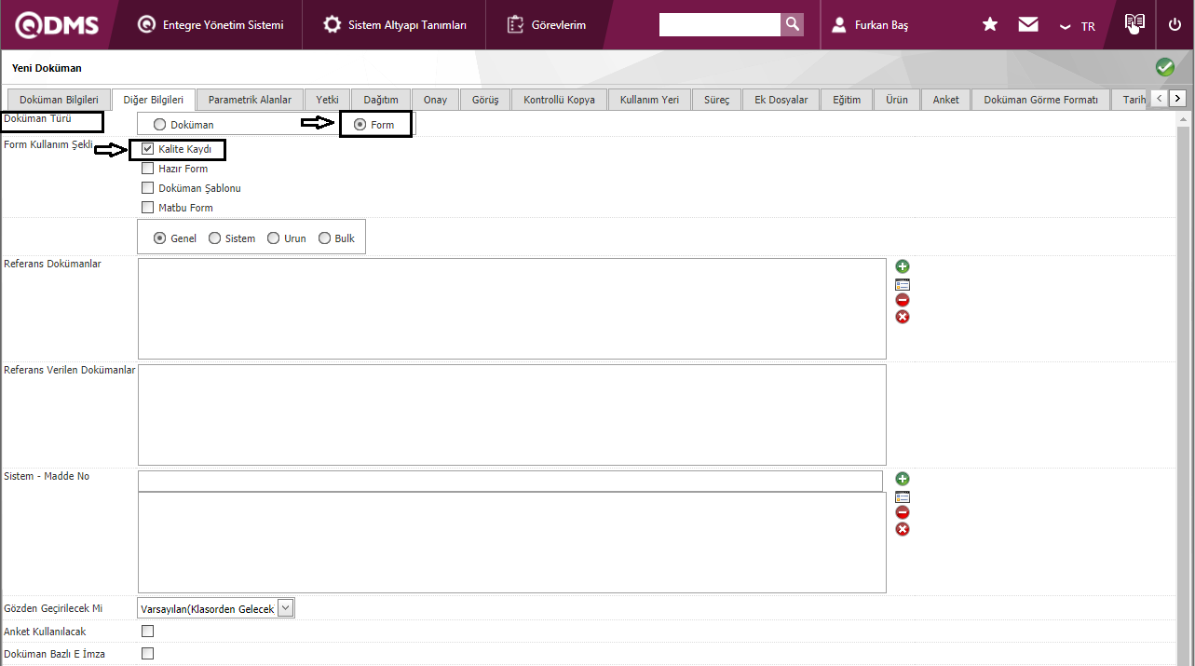Image resolution: width=1195 pixels, height=666 pixels.
Task: Switch to Eğitim tab
Action: click(x=847, y=100)
